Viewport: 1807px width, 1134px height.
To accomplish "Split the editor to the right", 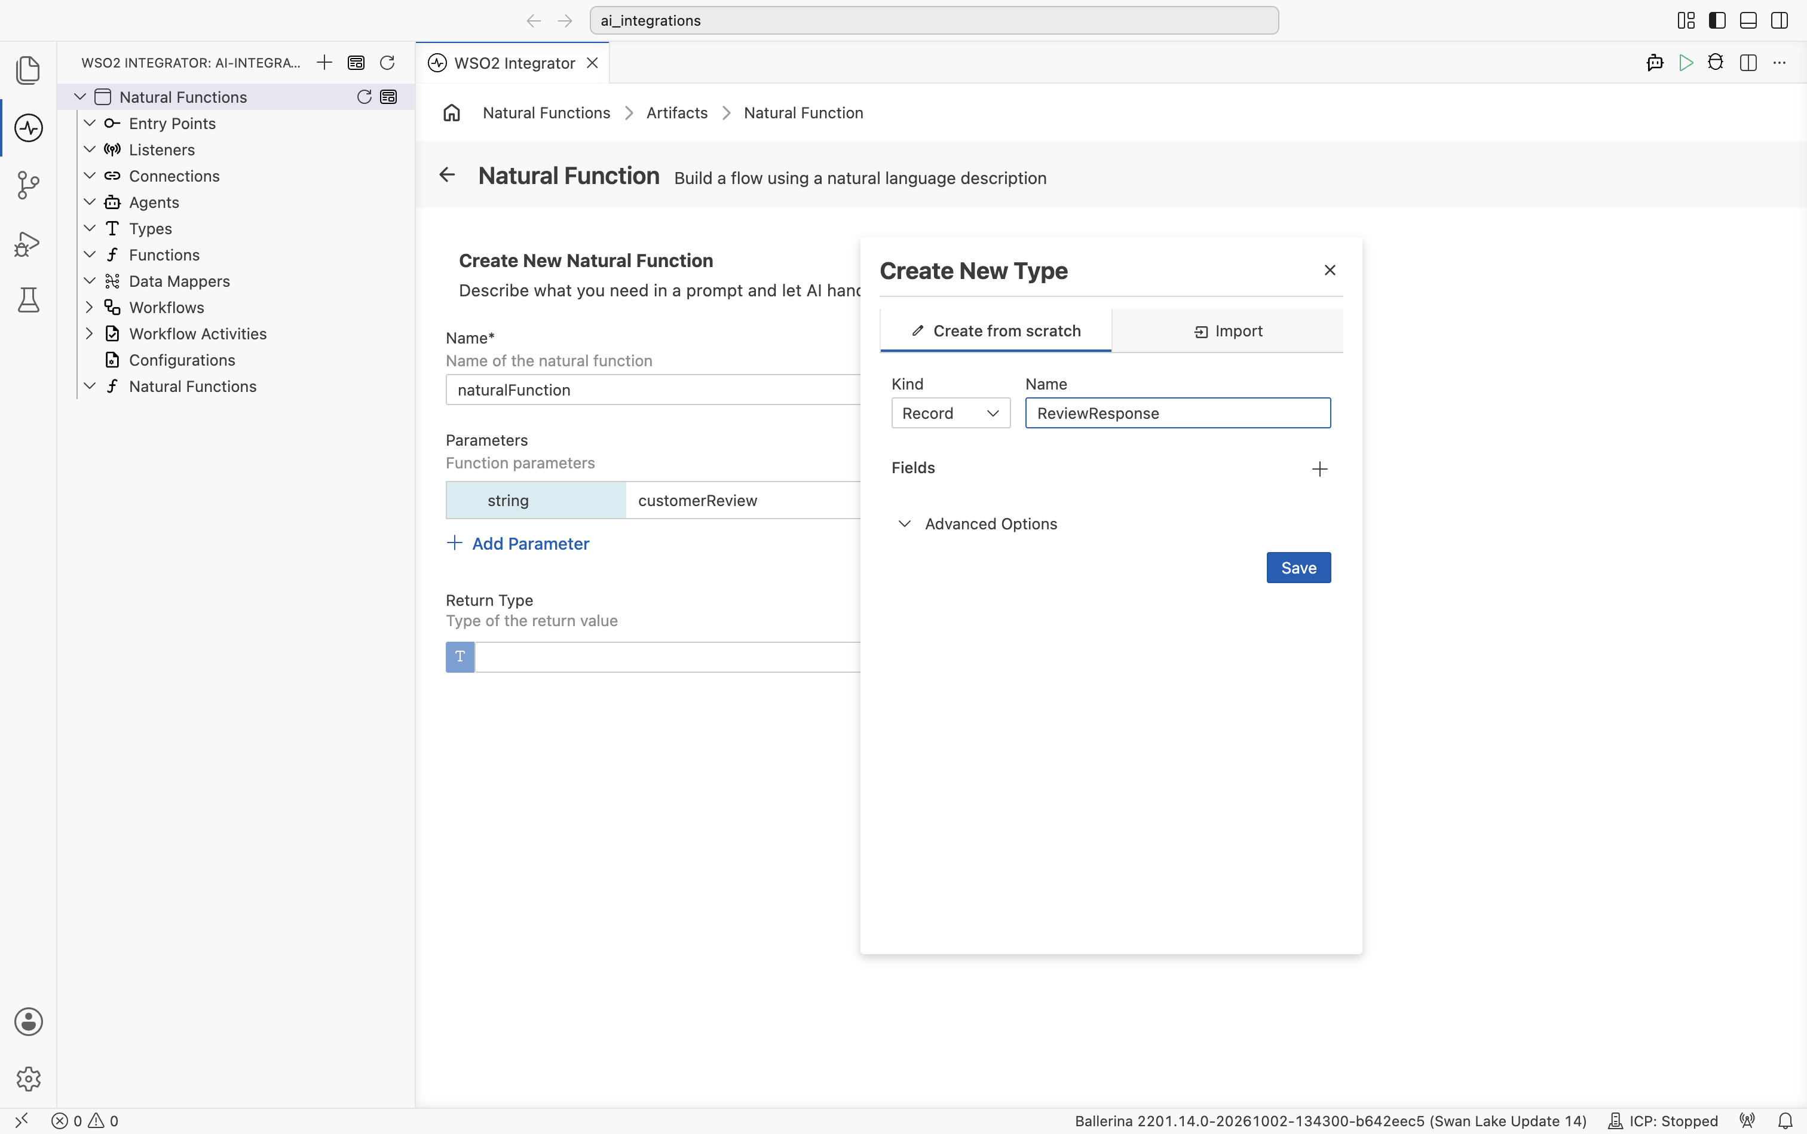I will (x=1748, y=62).
